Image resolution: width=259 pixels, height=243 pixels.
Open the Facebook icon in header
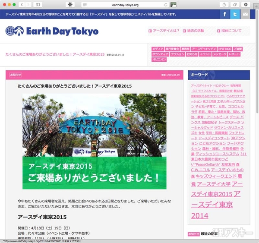coord(224,14)
